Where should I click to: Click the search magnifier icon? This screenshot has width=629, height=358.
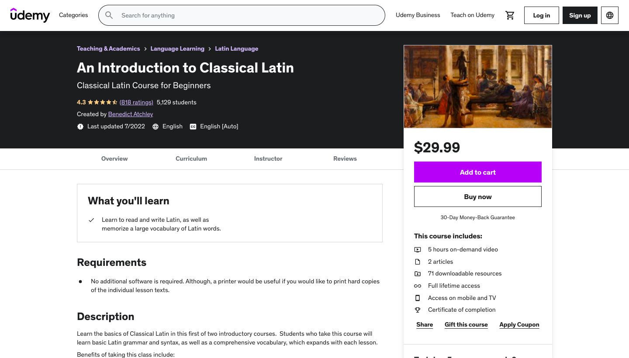[109, 15]
